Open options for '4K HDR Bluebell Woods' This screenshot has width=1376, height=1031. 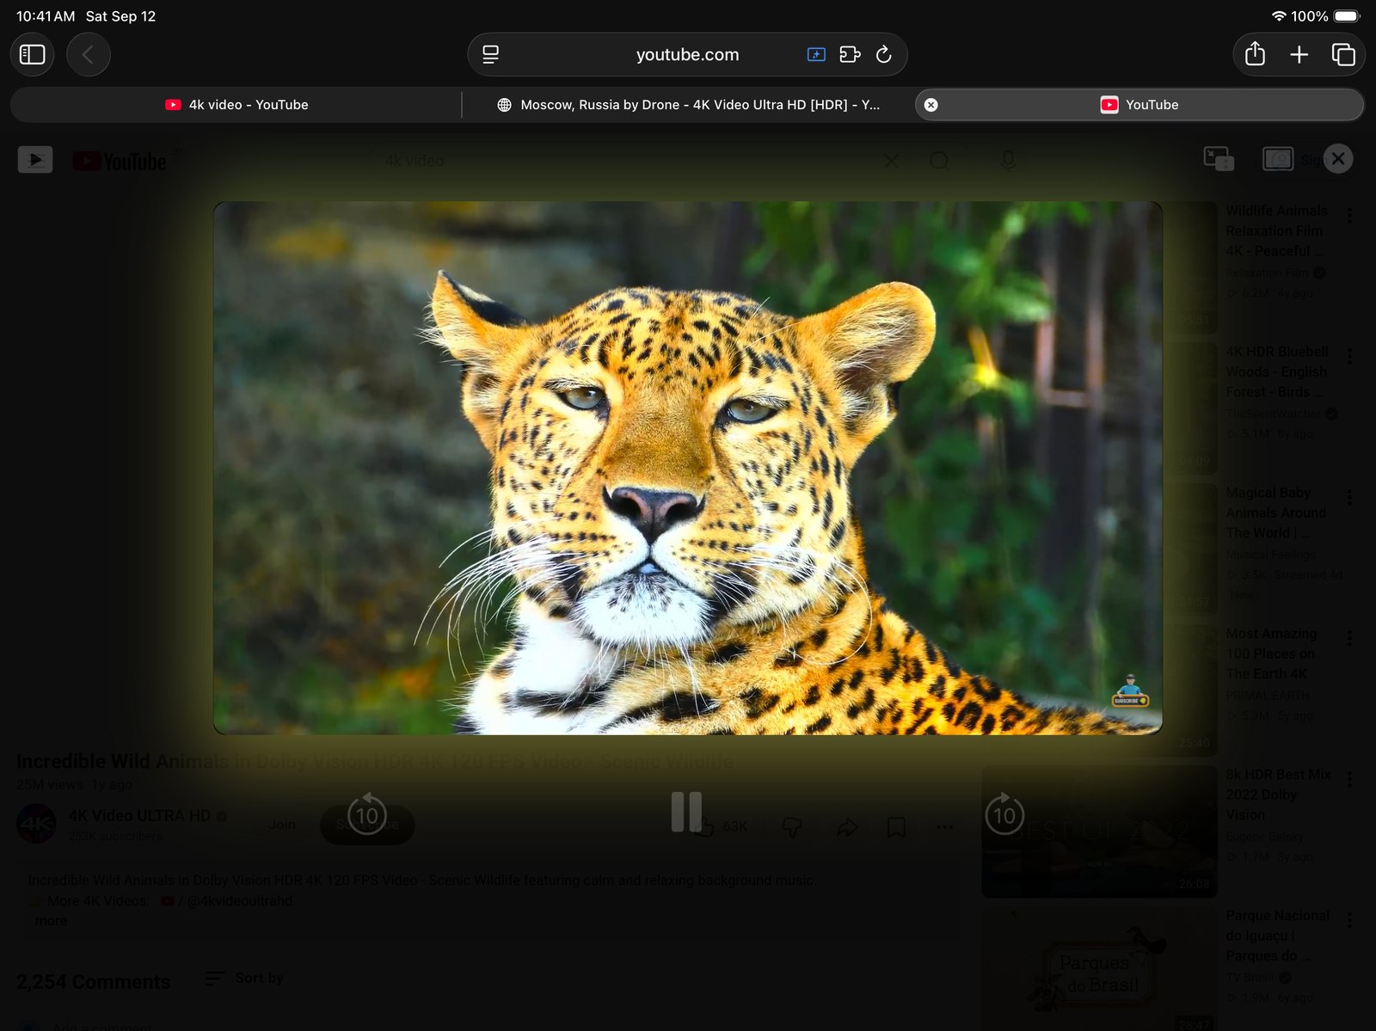tap(1349, 356)
